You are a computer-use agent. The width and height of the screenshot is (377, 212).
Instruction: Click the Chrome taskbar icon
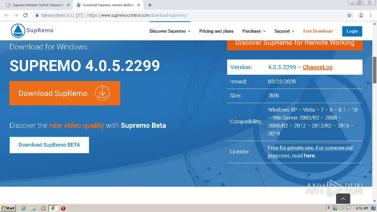(53, 208)
